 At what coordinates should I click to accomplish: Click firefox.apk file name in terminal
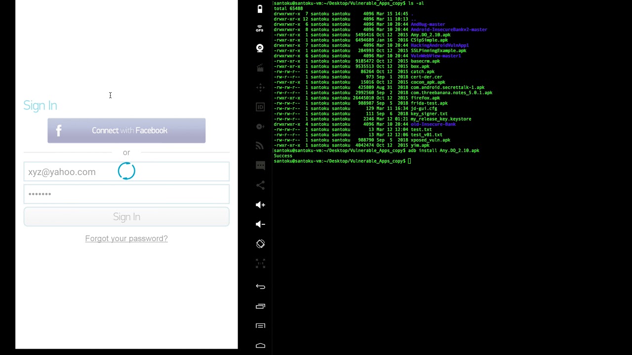tap(425, 98)
